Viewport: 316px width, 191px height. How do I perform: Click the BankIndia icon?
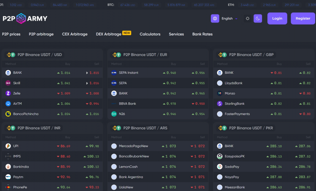tap(8, 167)
